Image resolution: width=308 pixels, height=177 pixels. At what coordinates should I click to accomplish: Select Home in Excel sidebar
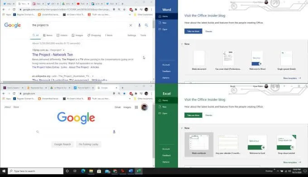[x=166, y=100]
